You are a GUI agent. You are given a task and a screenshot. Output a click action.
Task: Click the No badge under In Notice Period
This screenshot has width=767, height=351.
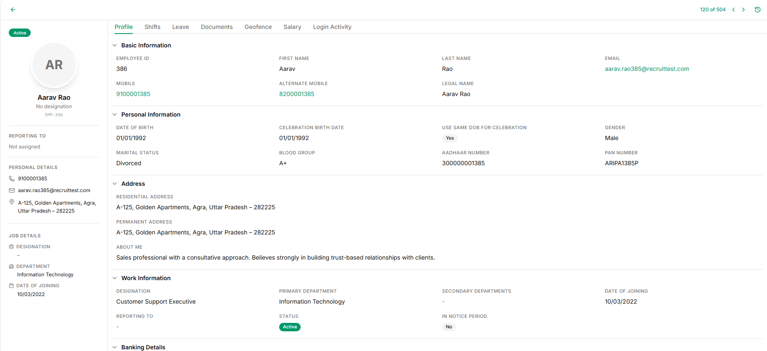(449, 327)
